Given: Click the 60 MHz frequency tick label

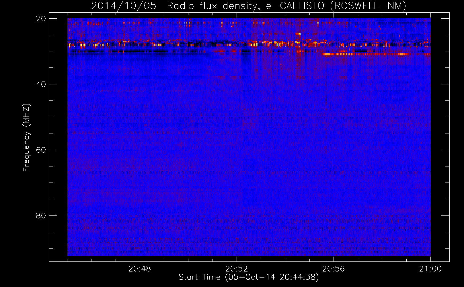Looking at the screenshot, I should [x=41, y=150].
